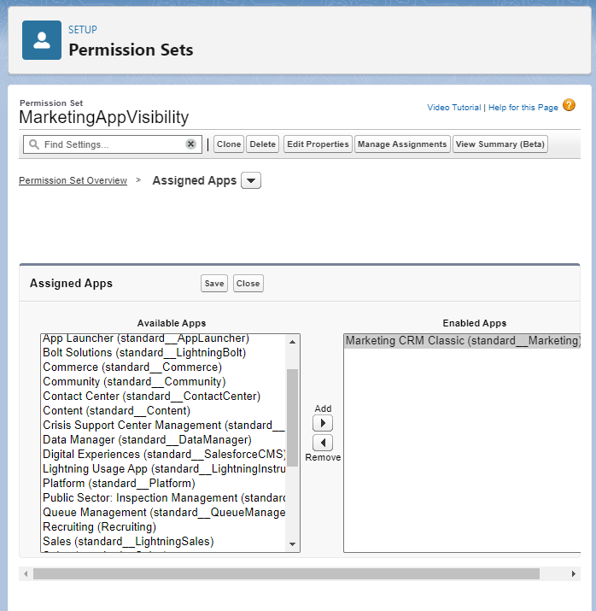
Task: Select Community (standard__Community) app
Action: point(163,381)
